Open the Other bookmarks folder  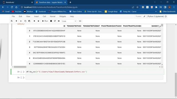(x=168, y=12)
